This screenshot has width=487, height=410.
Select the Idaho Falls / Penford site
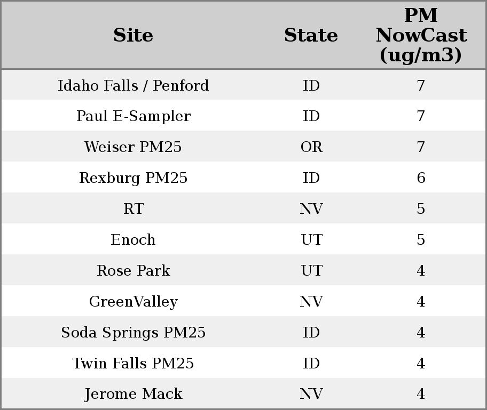coord(133,85)
